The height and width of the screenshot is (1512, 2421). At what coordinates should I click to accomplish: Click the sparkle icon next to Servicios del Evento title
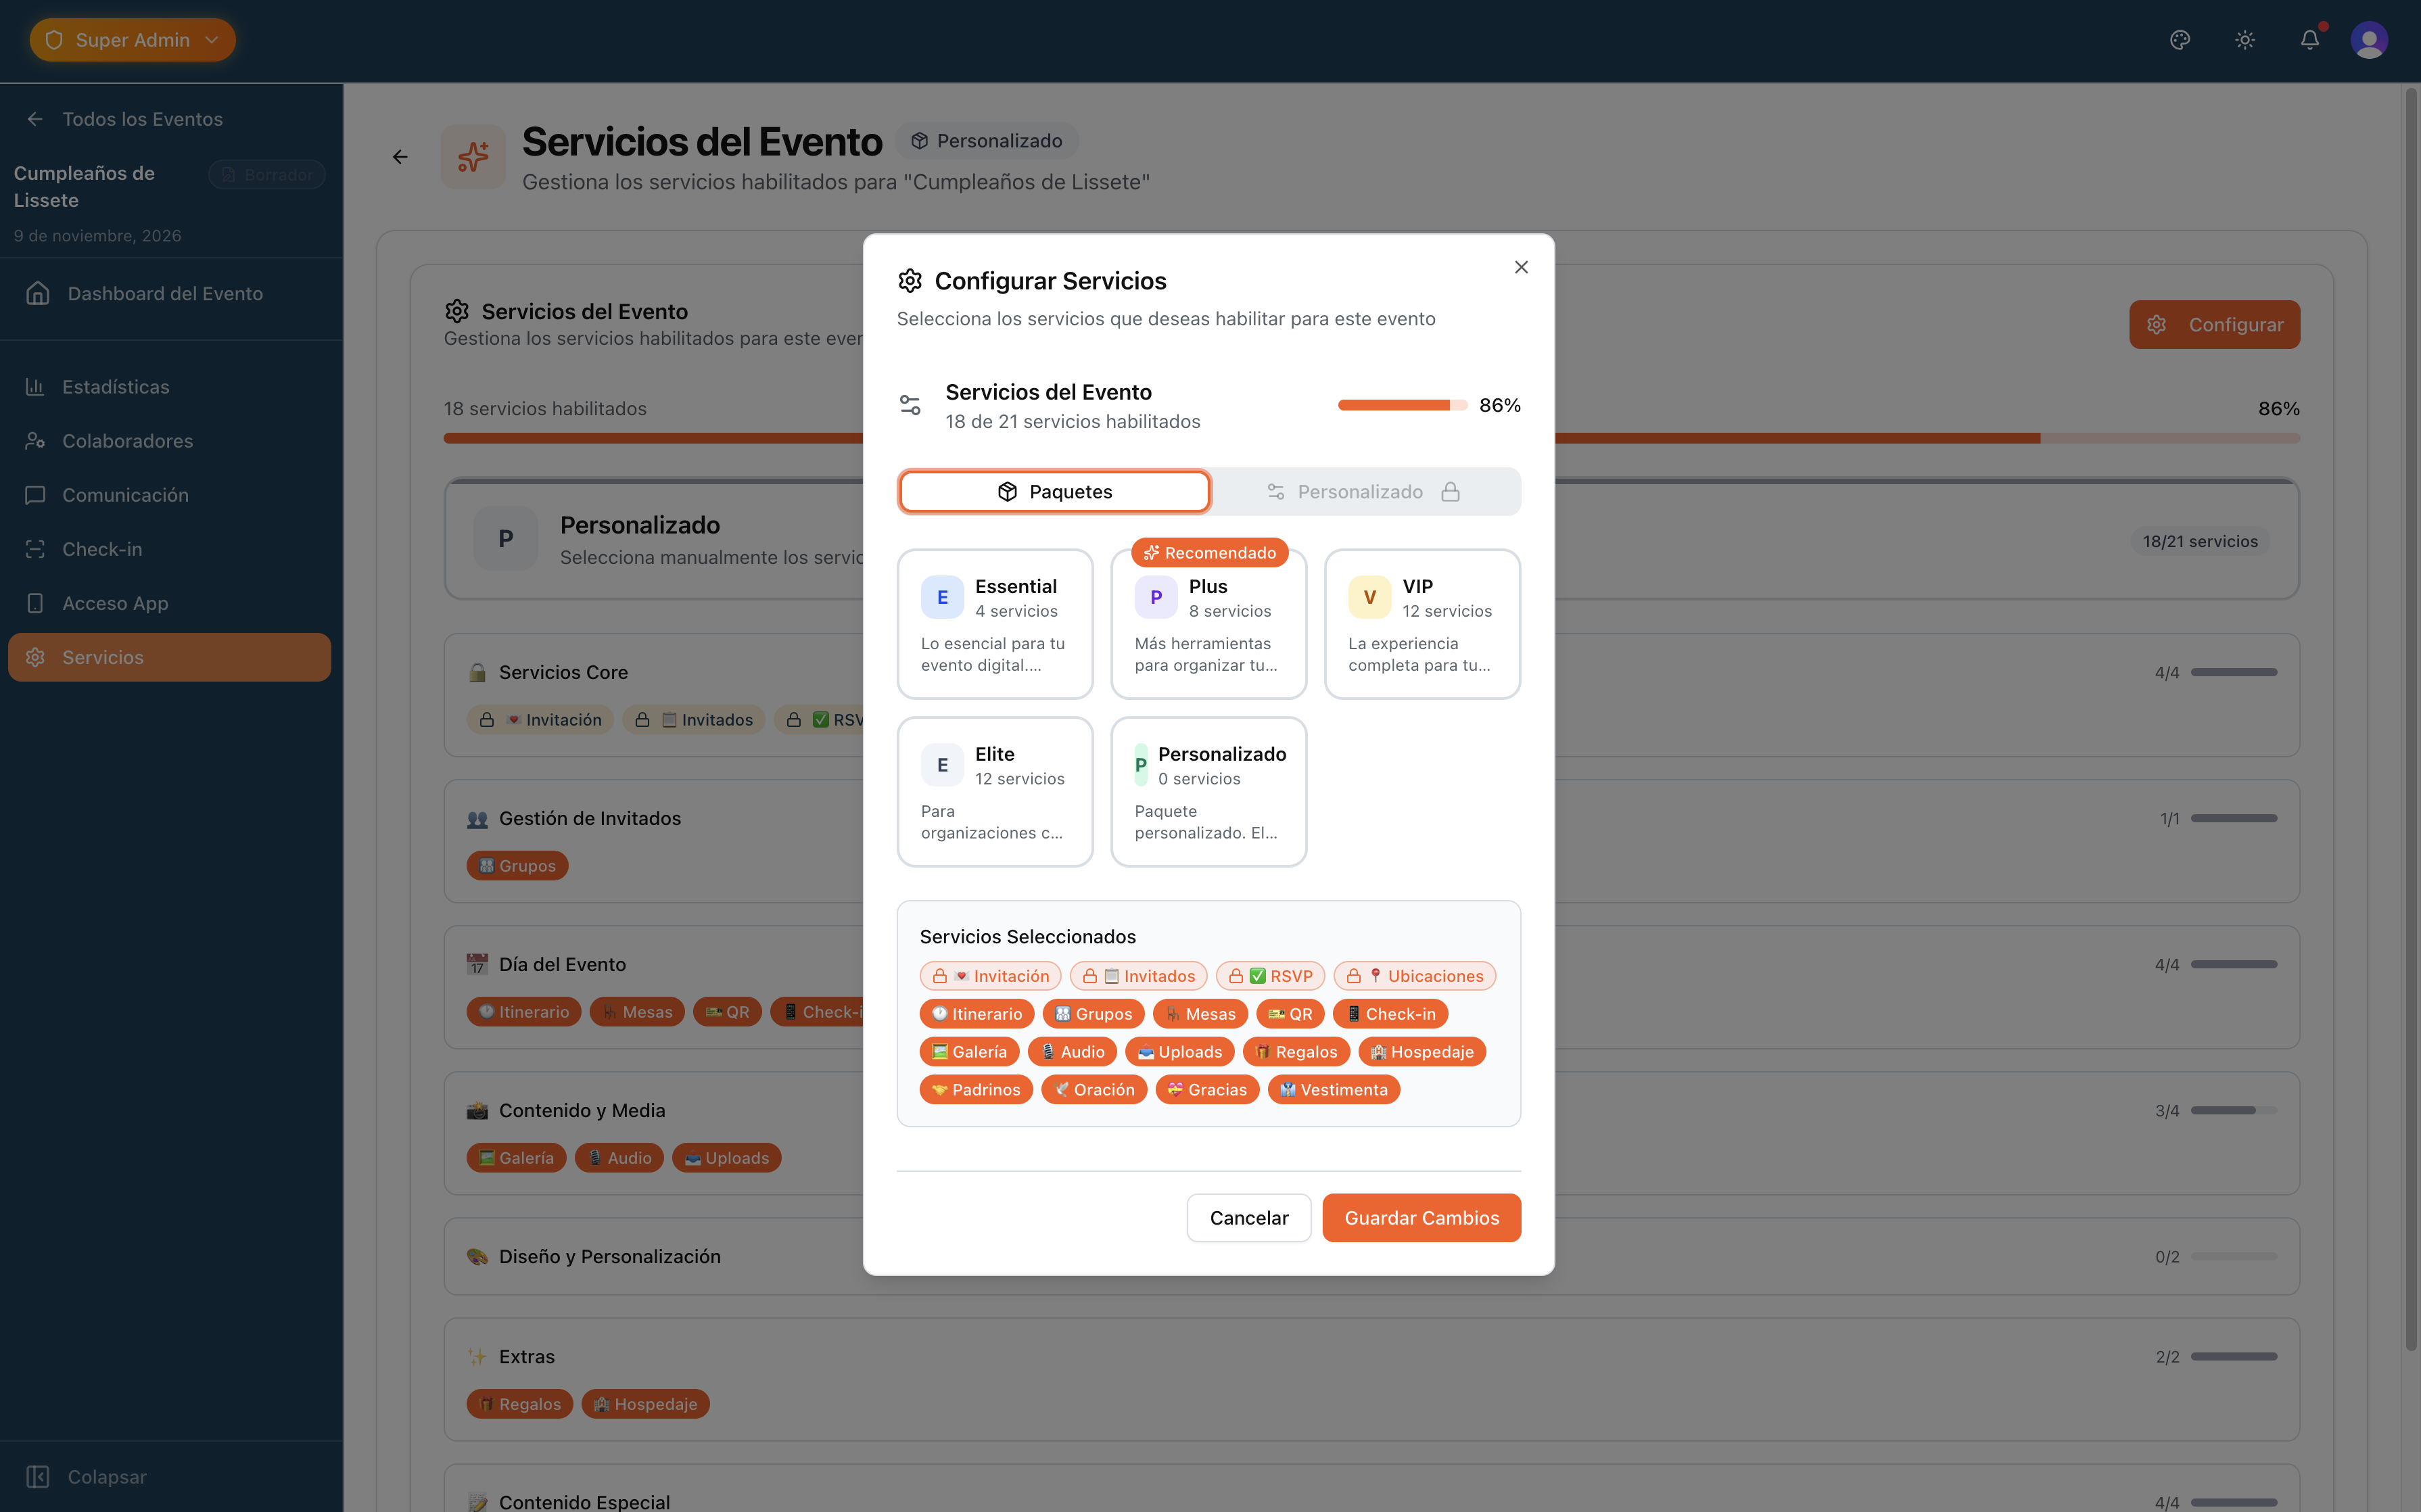[x=473, y=157]
